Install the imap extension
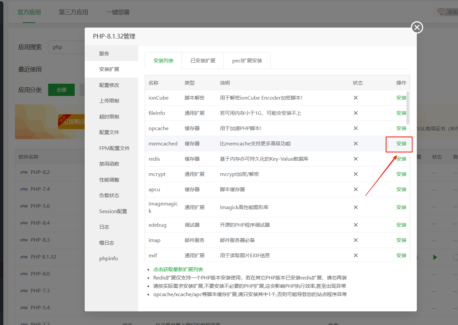This screenshot has height=325, width=458. coord(401,240)
